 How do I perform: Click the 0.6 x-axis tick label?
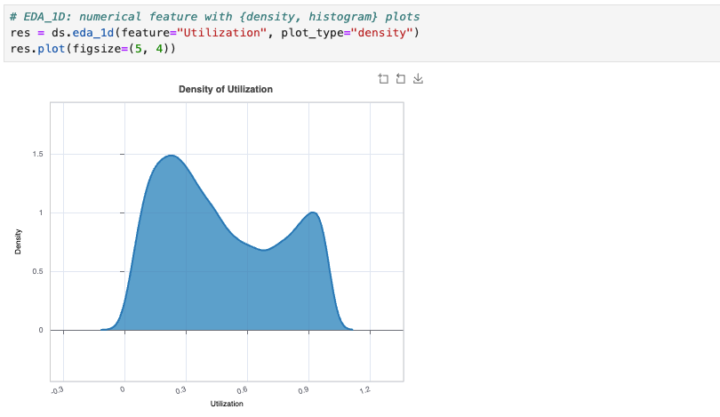click(242, 390)
